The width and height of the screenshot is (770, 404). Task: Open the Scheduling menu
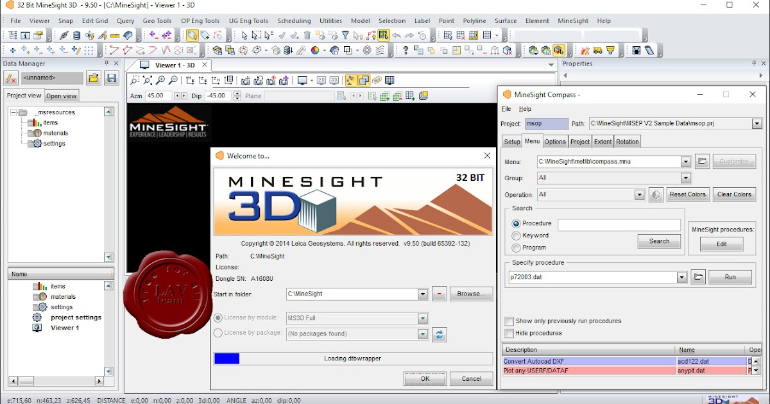coord(294,21)
